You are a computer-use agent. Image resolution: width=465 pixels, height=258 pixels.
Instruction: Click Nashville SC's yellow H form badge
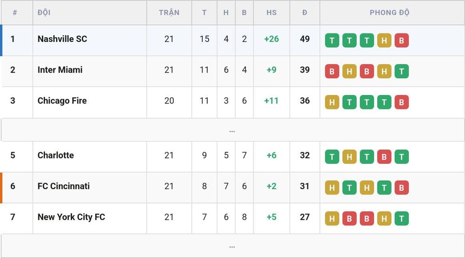click(x=384, y=41)
